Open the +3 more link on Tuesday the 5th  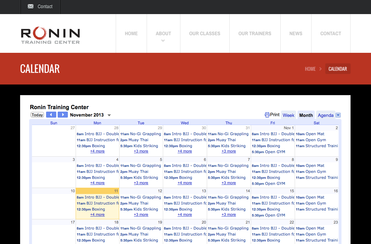pyautogui.click(x=141, y=183)
